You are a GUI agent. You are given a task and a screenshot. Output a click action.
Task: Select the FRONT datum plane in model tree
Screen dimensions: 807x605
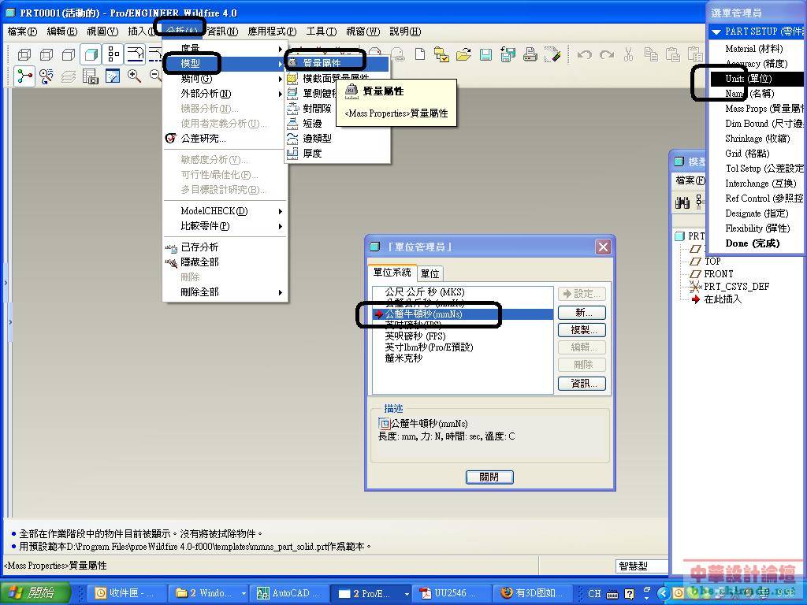click(719, 273)
